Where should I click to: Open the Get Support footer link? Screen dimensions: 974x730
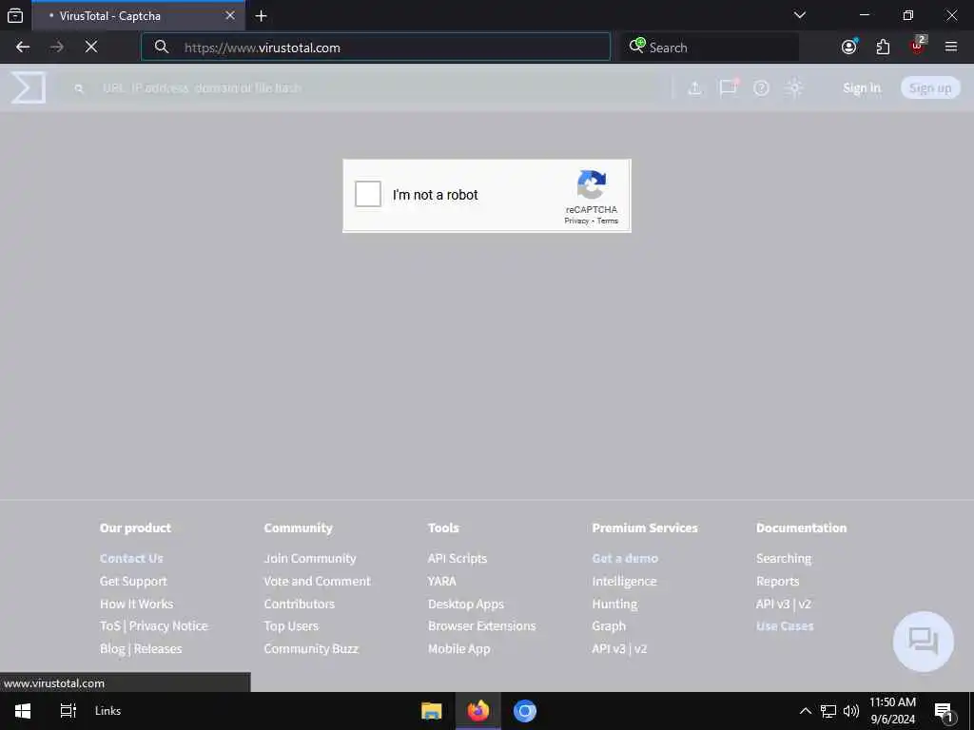pos(133,581)
